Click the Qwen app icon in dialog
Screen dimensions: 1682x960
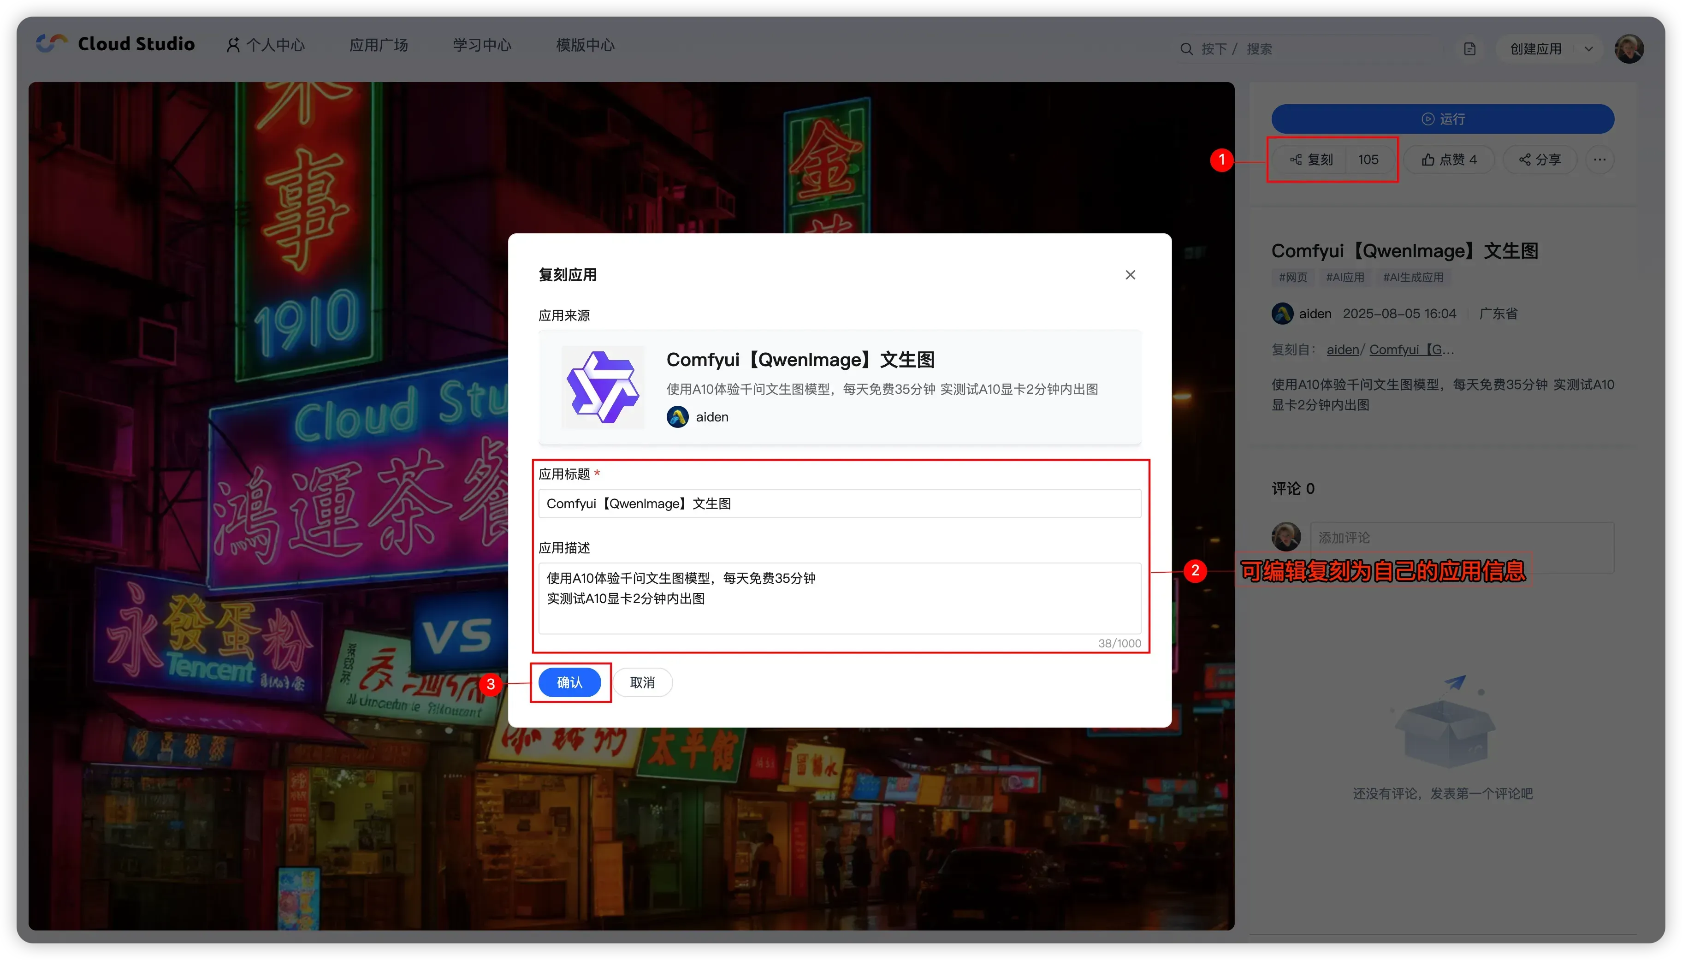click(603, 387)
